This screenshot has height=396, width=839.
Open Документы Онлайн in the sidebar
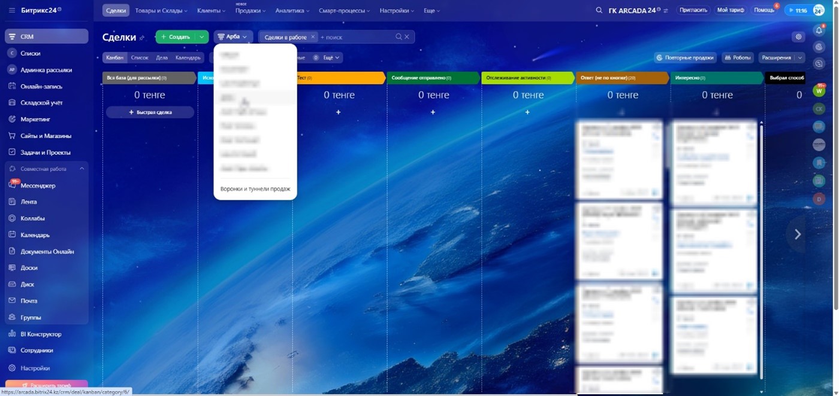pos(47,252)
